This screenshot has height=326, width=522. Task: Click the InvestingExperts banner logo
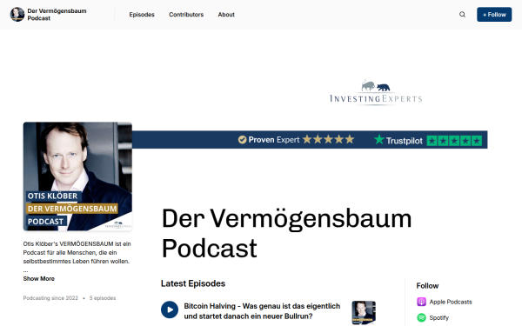[x=376, y=93]
